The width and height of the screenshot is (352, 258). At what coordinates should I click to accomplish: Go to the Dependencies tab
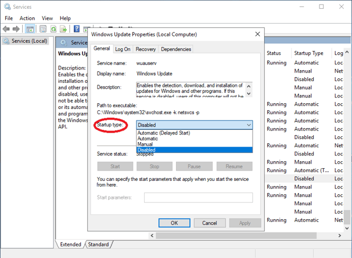(x=175, y=49)
